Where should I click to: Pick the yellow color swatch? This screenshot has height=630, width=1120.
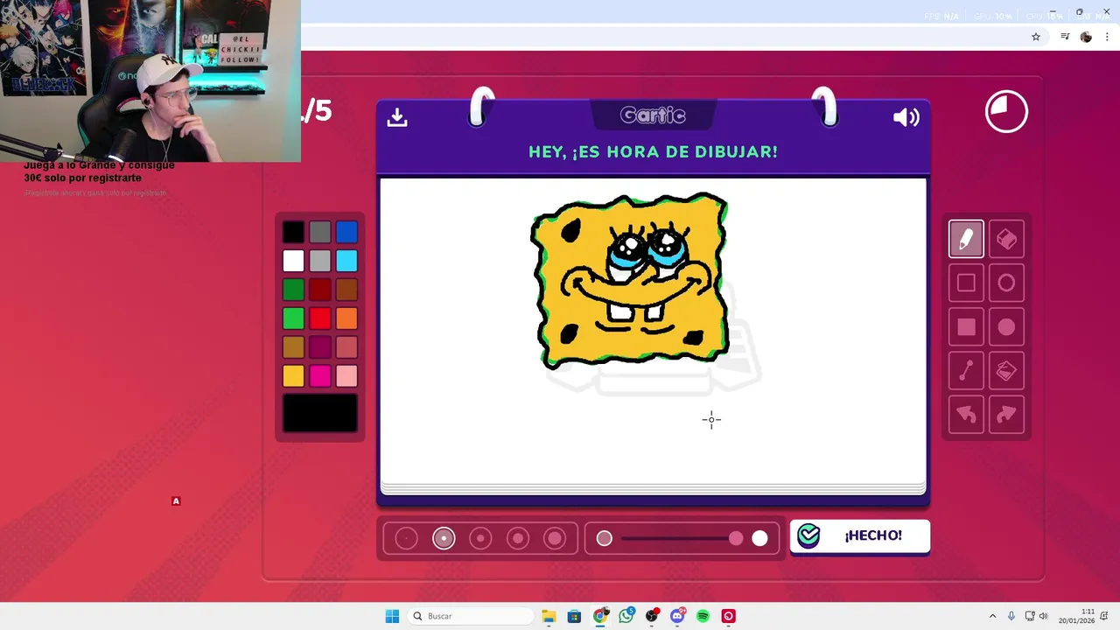(x=293, y=376)
